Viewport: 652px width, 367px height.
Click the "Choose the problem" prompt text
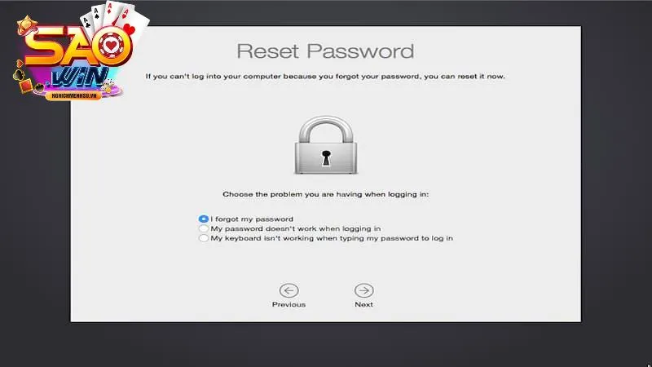point(325,196)
